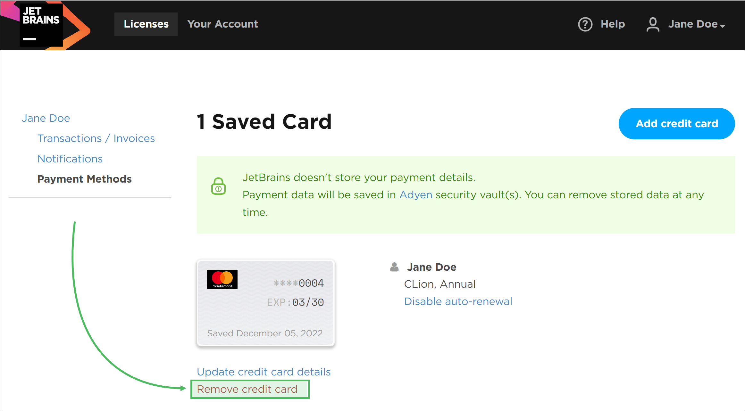The height and width of the screenshot is (411, 745).
Task: Open the Licenses tab
Action: click(x=146, y=24)
